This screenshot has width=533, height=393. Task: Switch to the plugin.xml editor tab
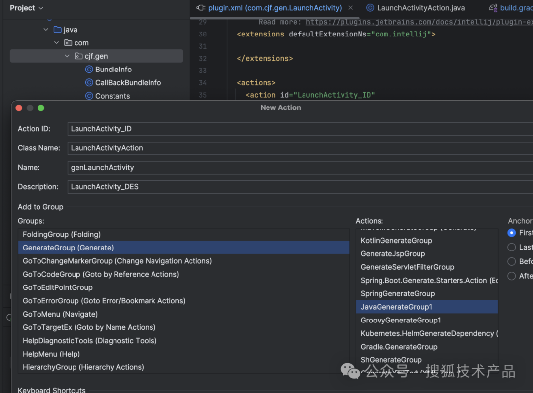(x=275, y=8)
